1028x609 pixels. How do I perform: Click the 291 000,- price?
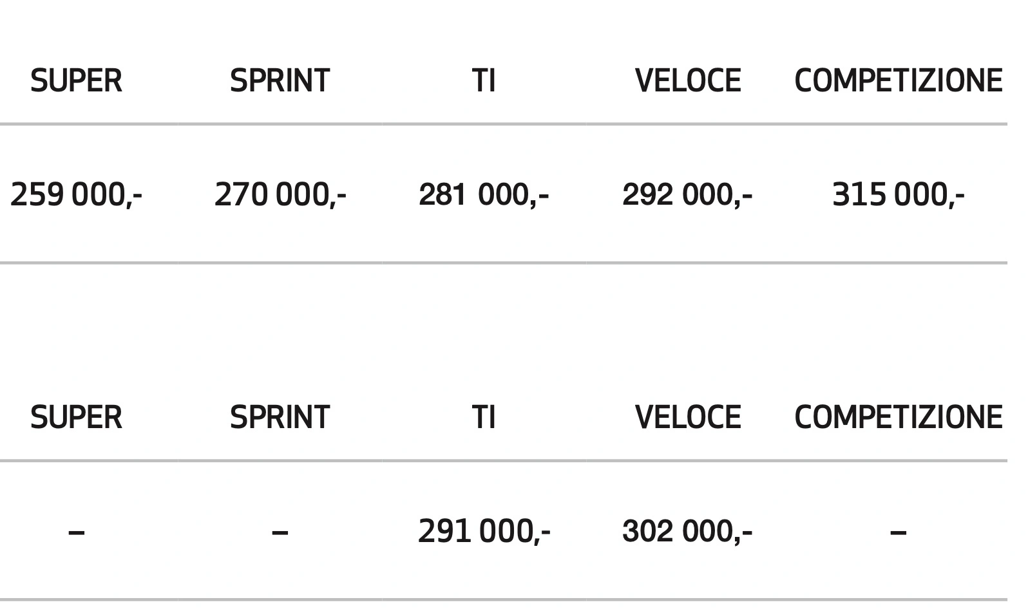(484, 532)
